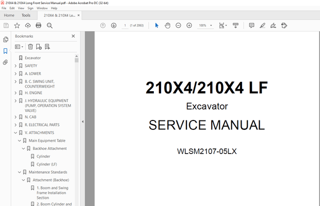Click the page number field

click(x=125, y=25)
